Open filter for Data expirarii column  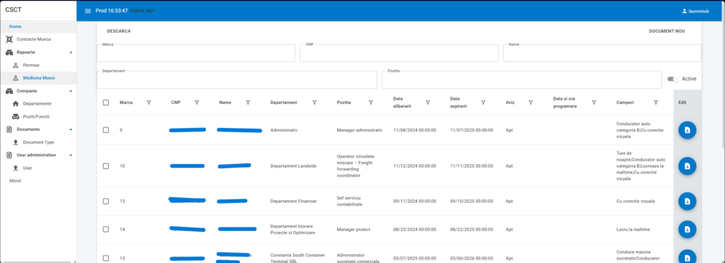(483, 103)
